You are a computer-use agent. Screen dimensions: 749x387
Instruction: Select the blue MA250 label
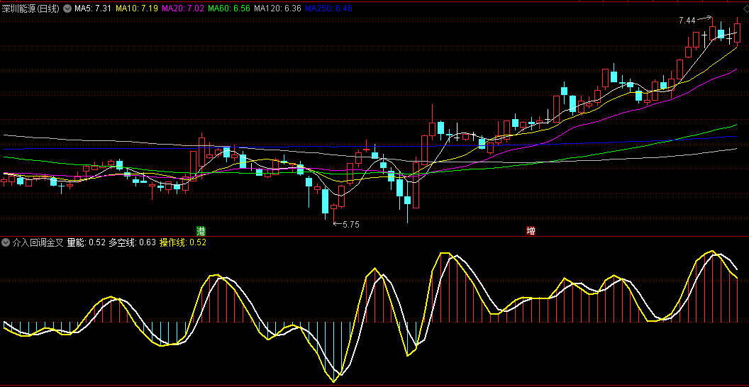coord(328,9)
